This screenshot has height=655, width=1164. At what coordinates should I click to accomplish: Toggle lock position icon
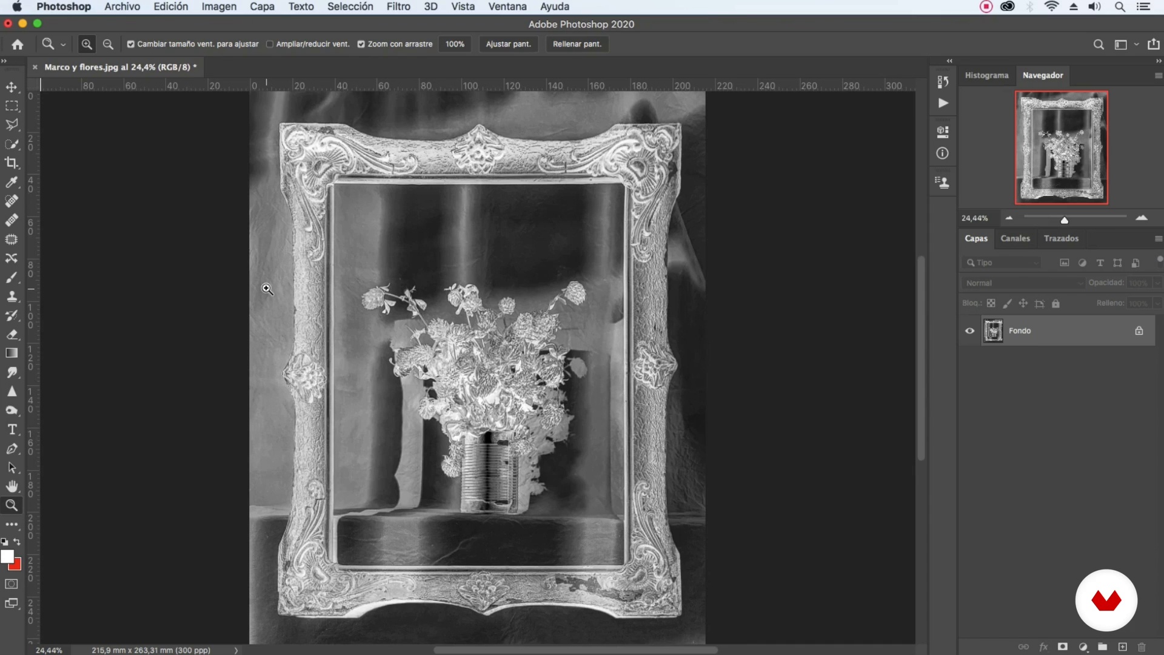point(1023,303)
